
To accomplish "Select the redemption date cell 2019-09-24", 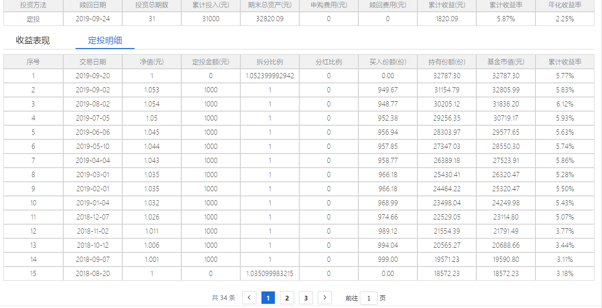I will tap(93, 19).
